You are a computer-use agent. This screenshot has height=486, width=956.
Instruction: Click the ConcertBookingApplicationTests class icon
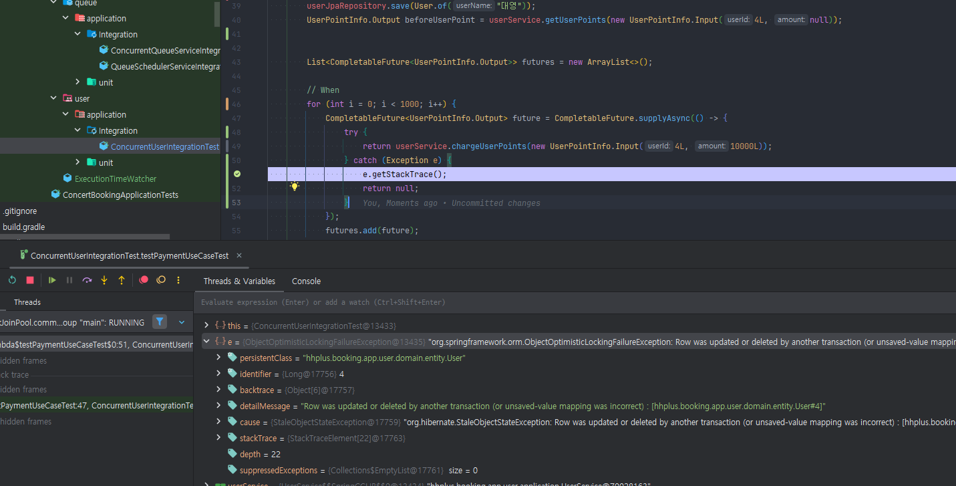click(55, 195)
